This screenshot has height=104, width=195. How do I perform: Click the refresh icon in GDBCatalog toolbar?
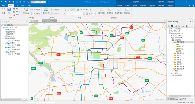(x=179, y=26)
